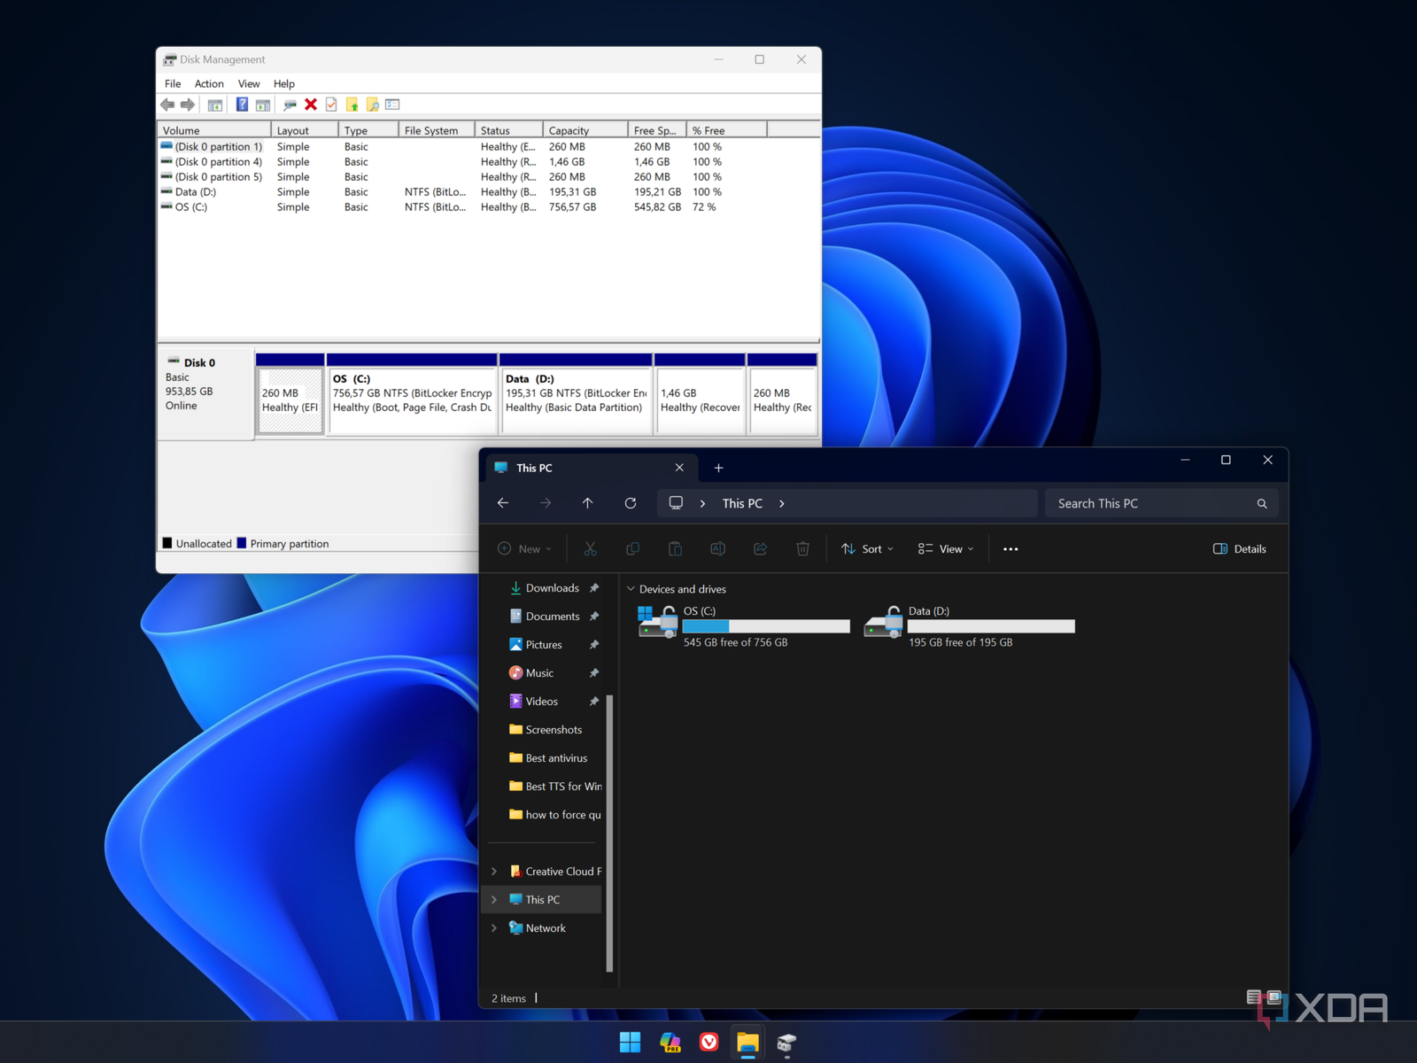Click the New button in File Explorer
This screenshot has width=1417, height=1063.
(524, 548)
